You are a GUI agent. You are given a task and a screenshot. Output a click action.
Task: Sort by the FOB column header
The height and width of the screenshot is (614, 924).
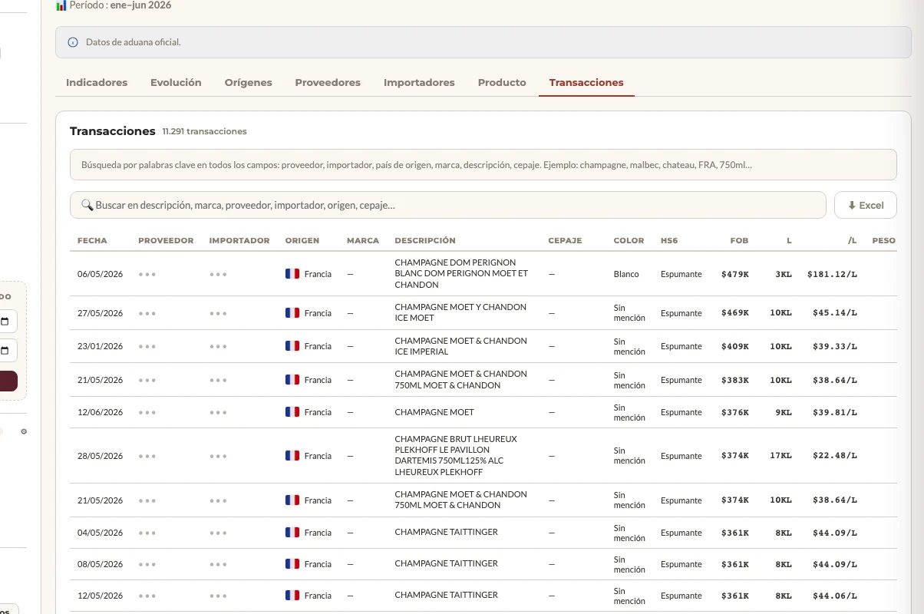[x=739, y=240]
